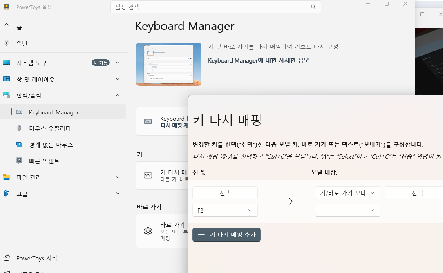Minimize the PowerToys settings window
Image resolution: width=443 pixels, height=273 pixels.
point(368,4)
